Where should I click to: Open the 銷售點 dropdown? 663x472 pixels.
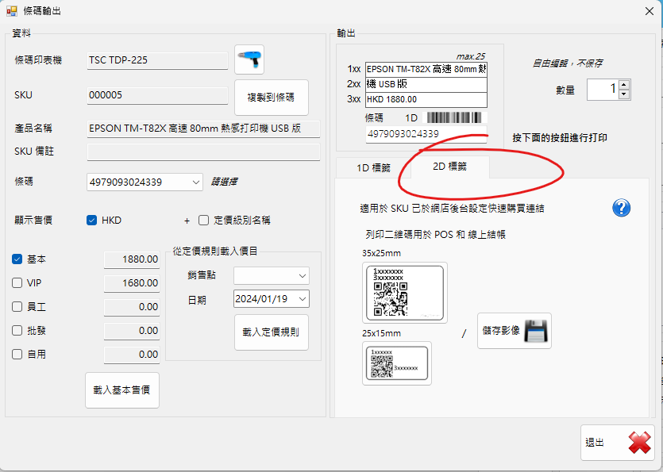tap(303, 275)
